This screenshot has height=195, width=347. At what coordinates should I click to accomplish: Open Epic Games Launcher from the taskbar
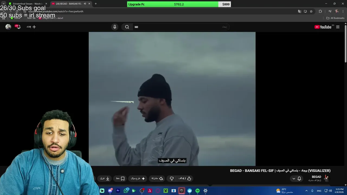click(182, 191)
